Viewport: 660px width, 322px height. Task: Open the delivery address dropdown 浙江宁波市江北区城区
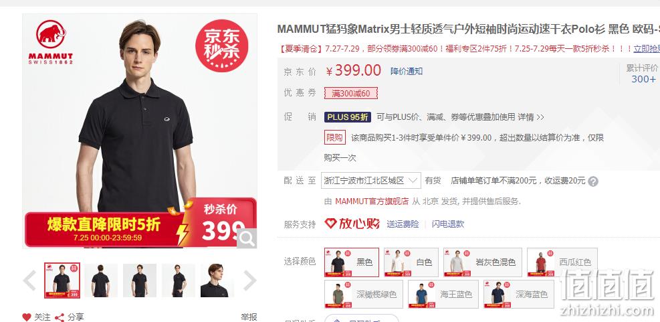coord(371,181)
